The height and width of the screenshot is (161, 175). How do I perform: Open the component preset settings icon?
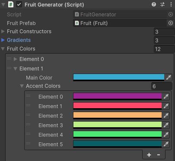162,4
